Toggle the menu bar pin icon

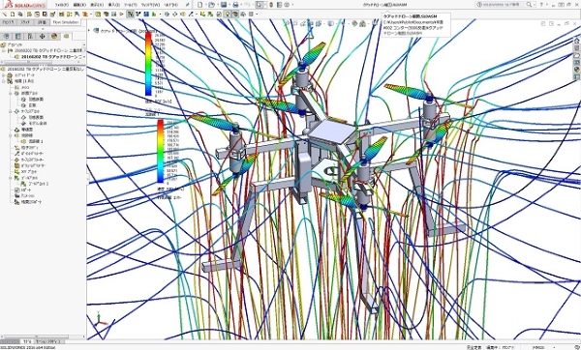(188, 5)
